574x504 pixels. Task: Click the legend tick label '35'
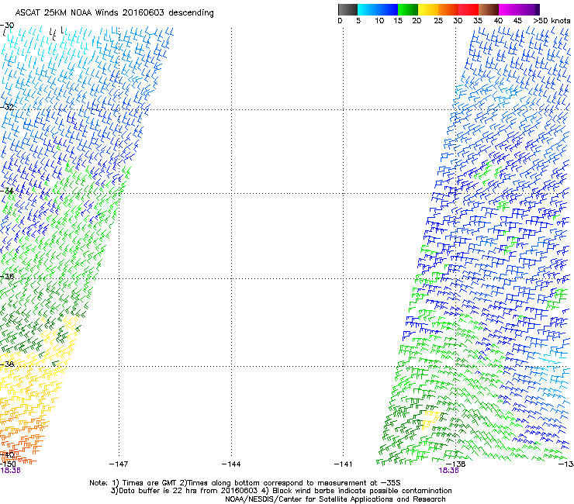click(478, 21)
